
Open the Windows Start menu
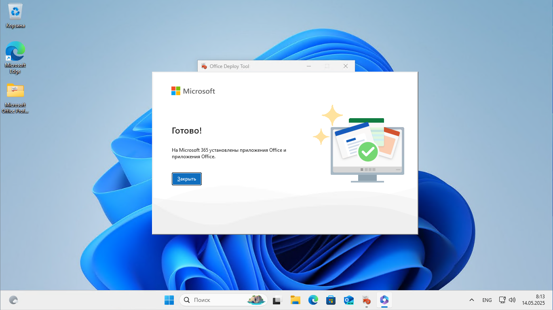[169, 300]
